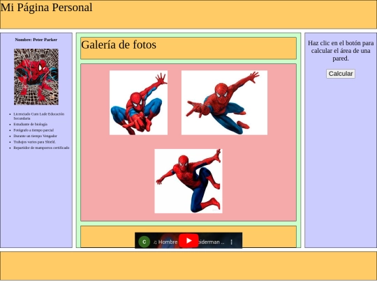Click the Galería de fotos heading

(119, 45)
